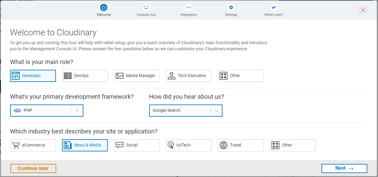Viewport: 378px width, 177px height.
Task: Select Other industry option
Action: [x=293, y=145]
